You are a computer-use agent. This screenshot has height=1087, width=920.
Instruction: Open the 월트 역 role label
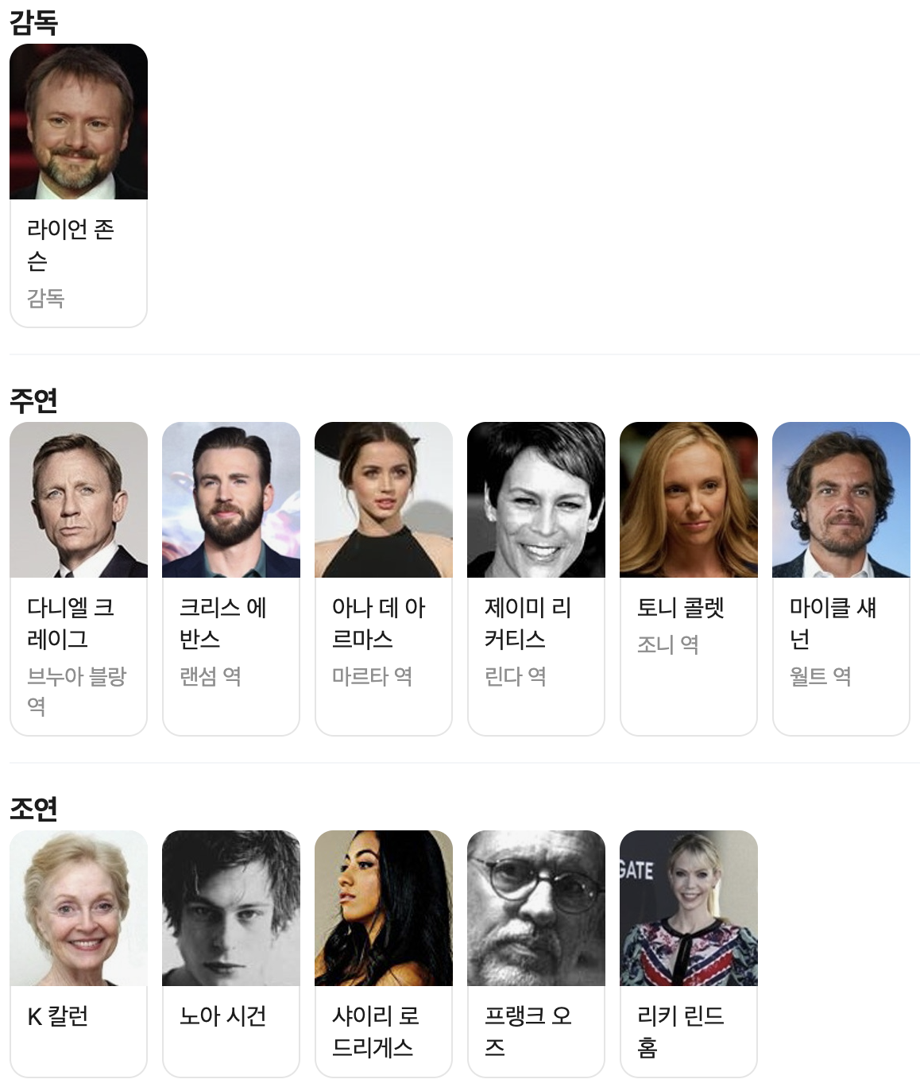(x=820, y=676)
